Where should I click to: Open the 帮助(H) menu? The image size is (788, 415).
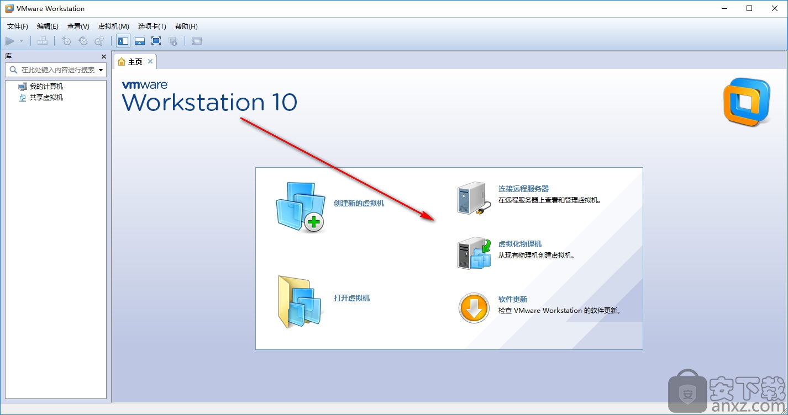point(186,26)
